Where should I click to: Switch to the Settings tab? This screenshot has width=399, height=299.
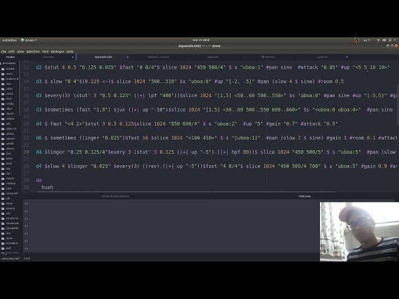(268, 57)
